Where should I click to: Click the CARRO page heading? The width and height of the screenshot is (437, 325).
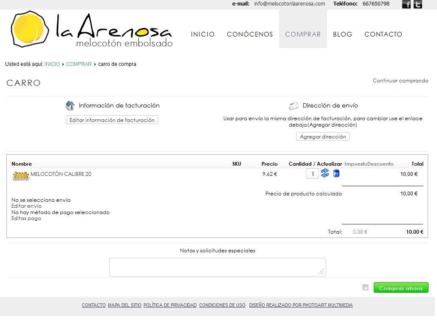click(23, 83)
